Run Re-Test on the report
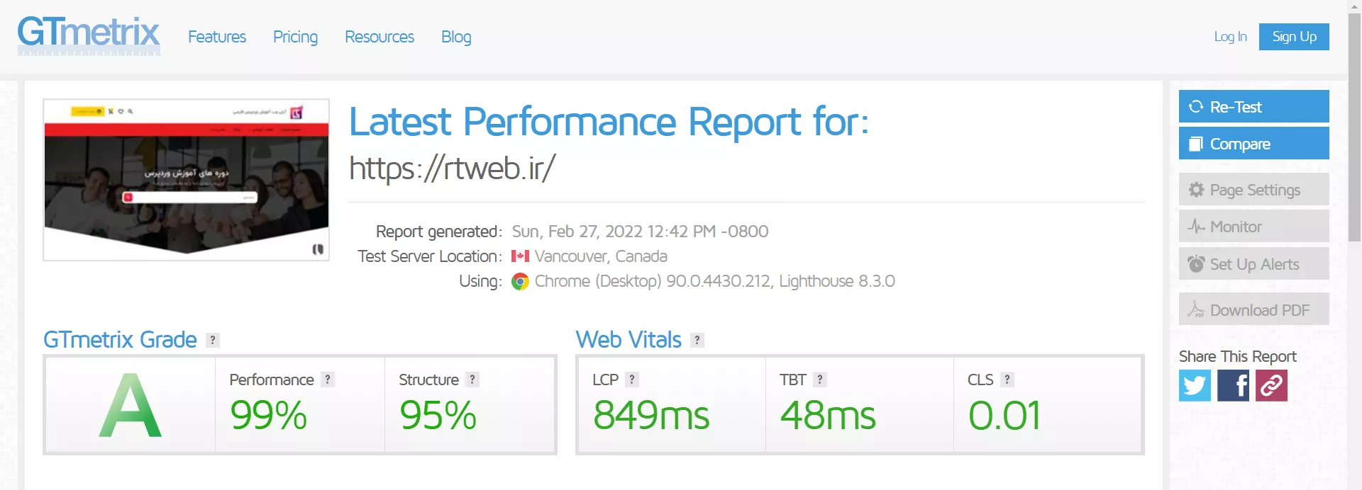The height and width of the screenshot is (490, 1362). [1253, 106]
